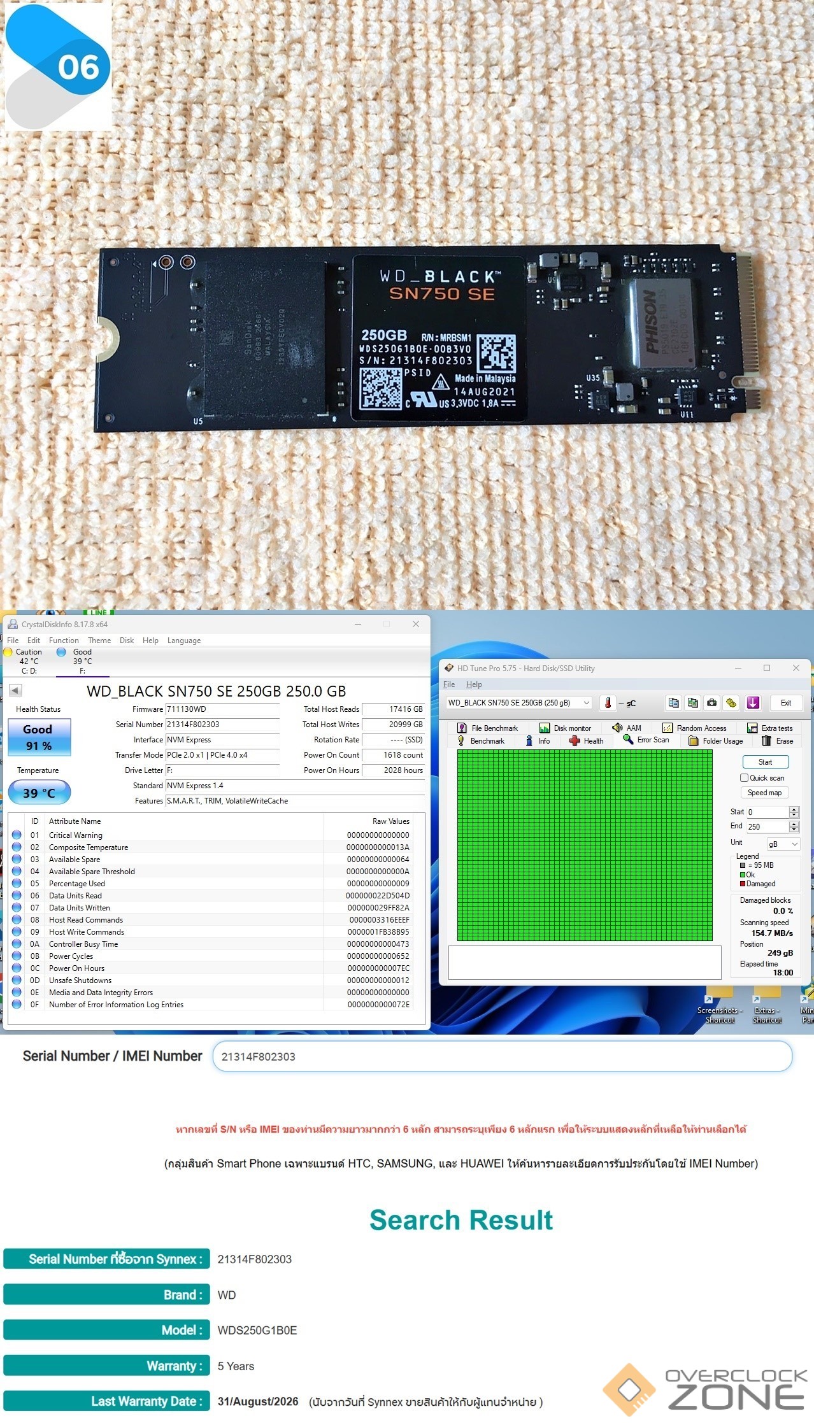Screen dimensions: 814x1423
Task: Switch to the Random Access tab
Action: (x=694, y=728)
